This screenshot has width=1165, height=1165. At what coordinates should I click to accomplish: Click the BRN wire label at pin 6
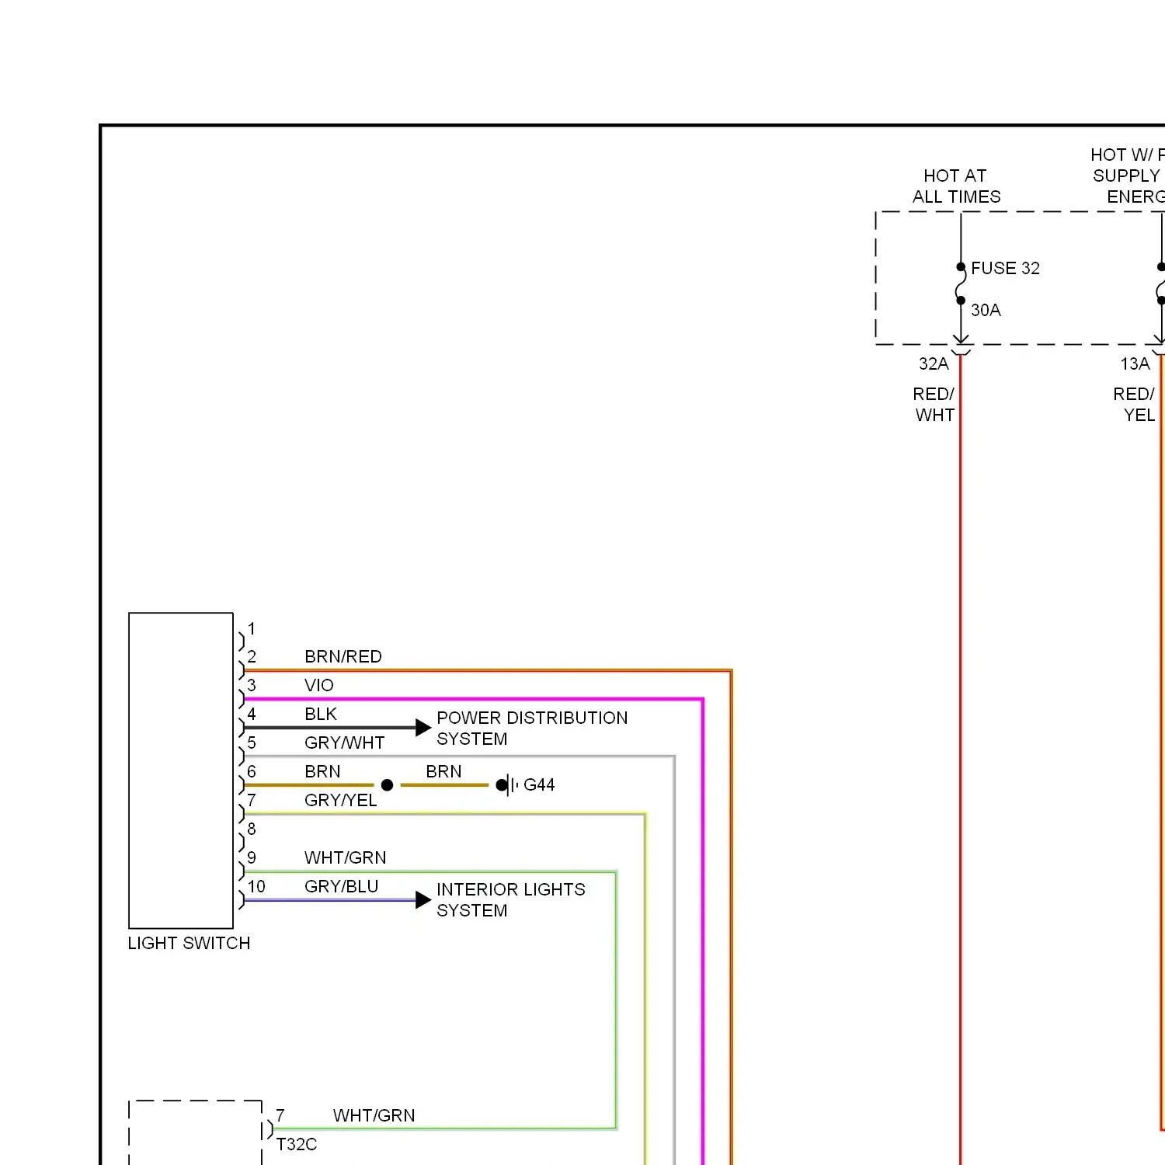click(x=322, y=771)
